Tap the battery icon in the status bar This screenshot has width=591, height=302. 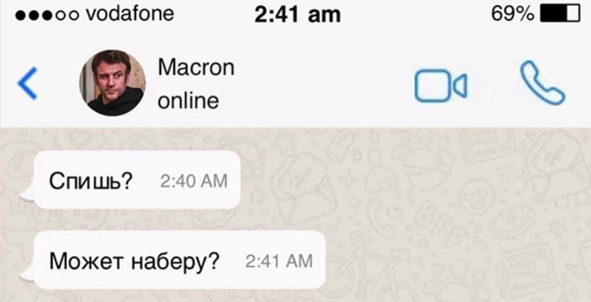[560, 15]
